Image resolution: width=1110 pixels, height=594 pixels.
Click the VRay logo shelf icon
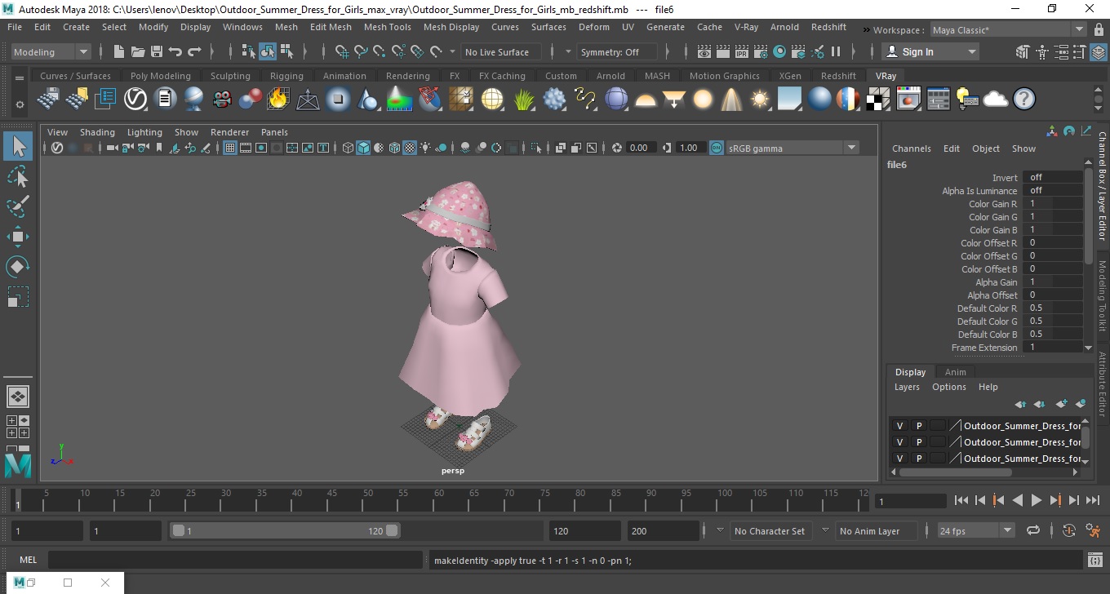click(135, 100)
